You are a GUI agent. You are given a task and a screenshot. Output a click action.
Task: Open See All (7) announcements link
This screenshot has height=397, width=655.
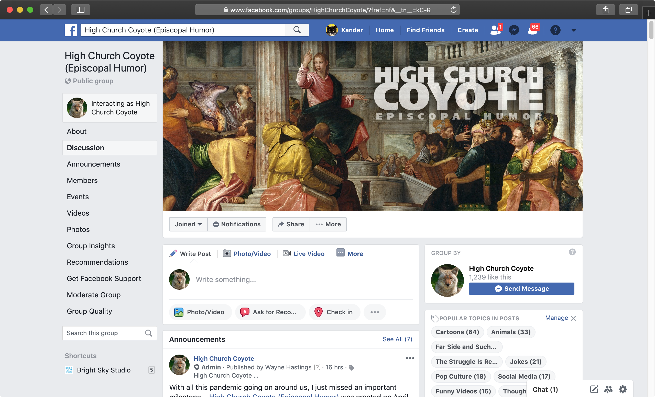(397, 339)
